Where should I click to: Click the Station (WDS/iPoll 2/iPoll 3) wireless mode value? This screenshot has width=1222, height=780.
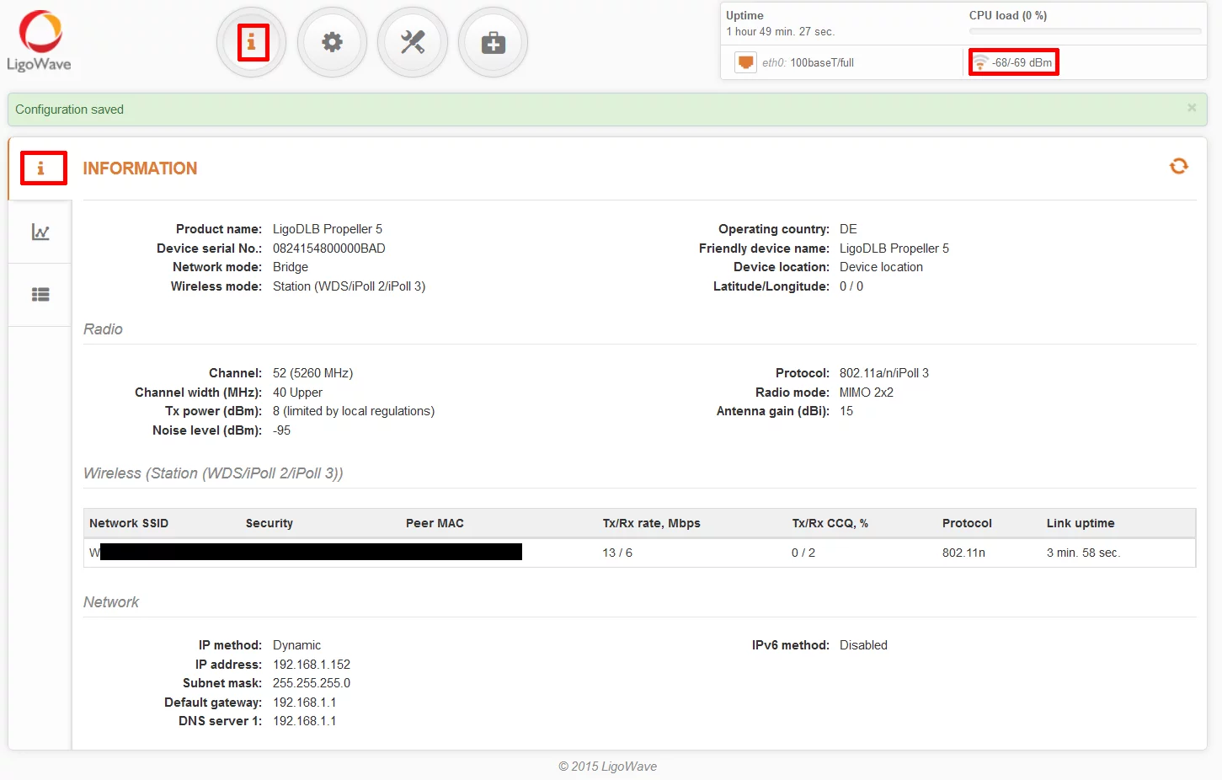350,286
